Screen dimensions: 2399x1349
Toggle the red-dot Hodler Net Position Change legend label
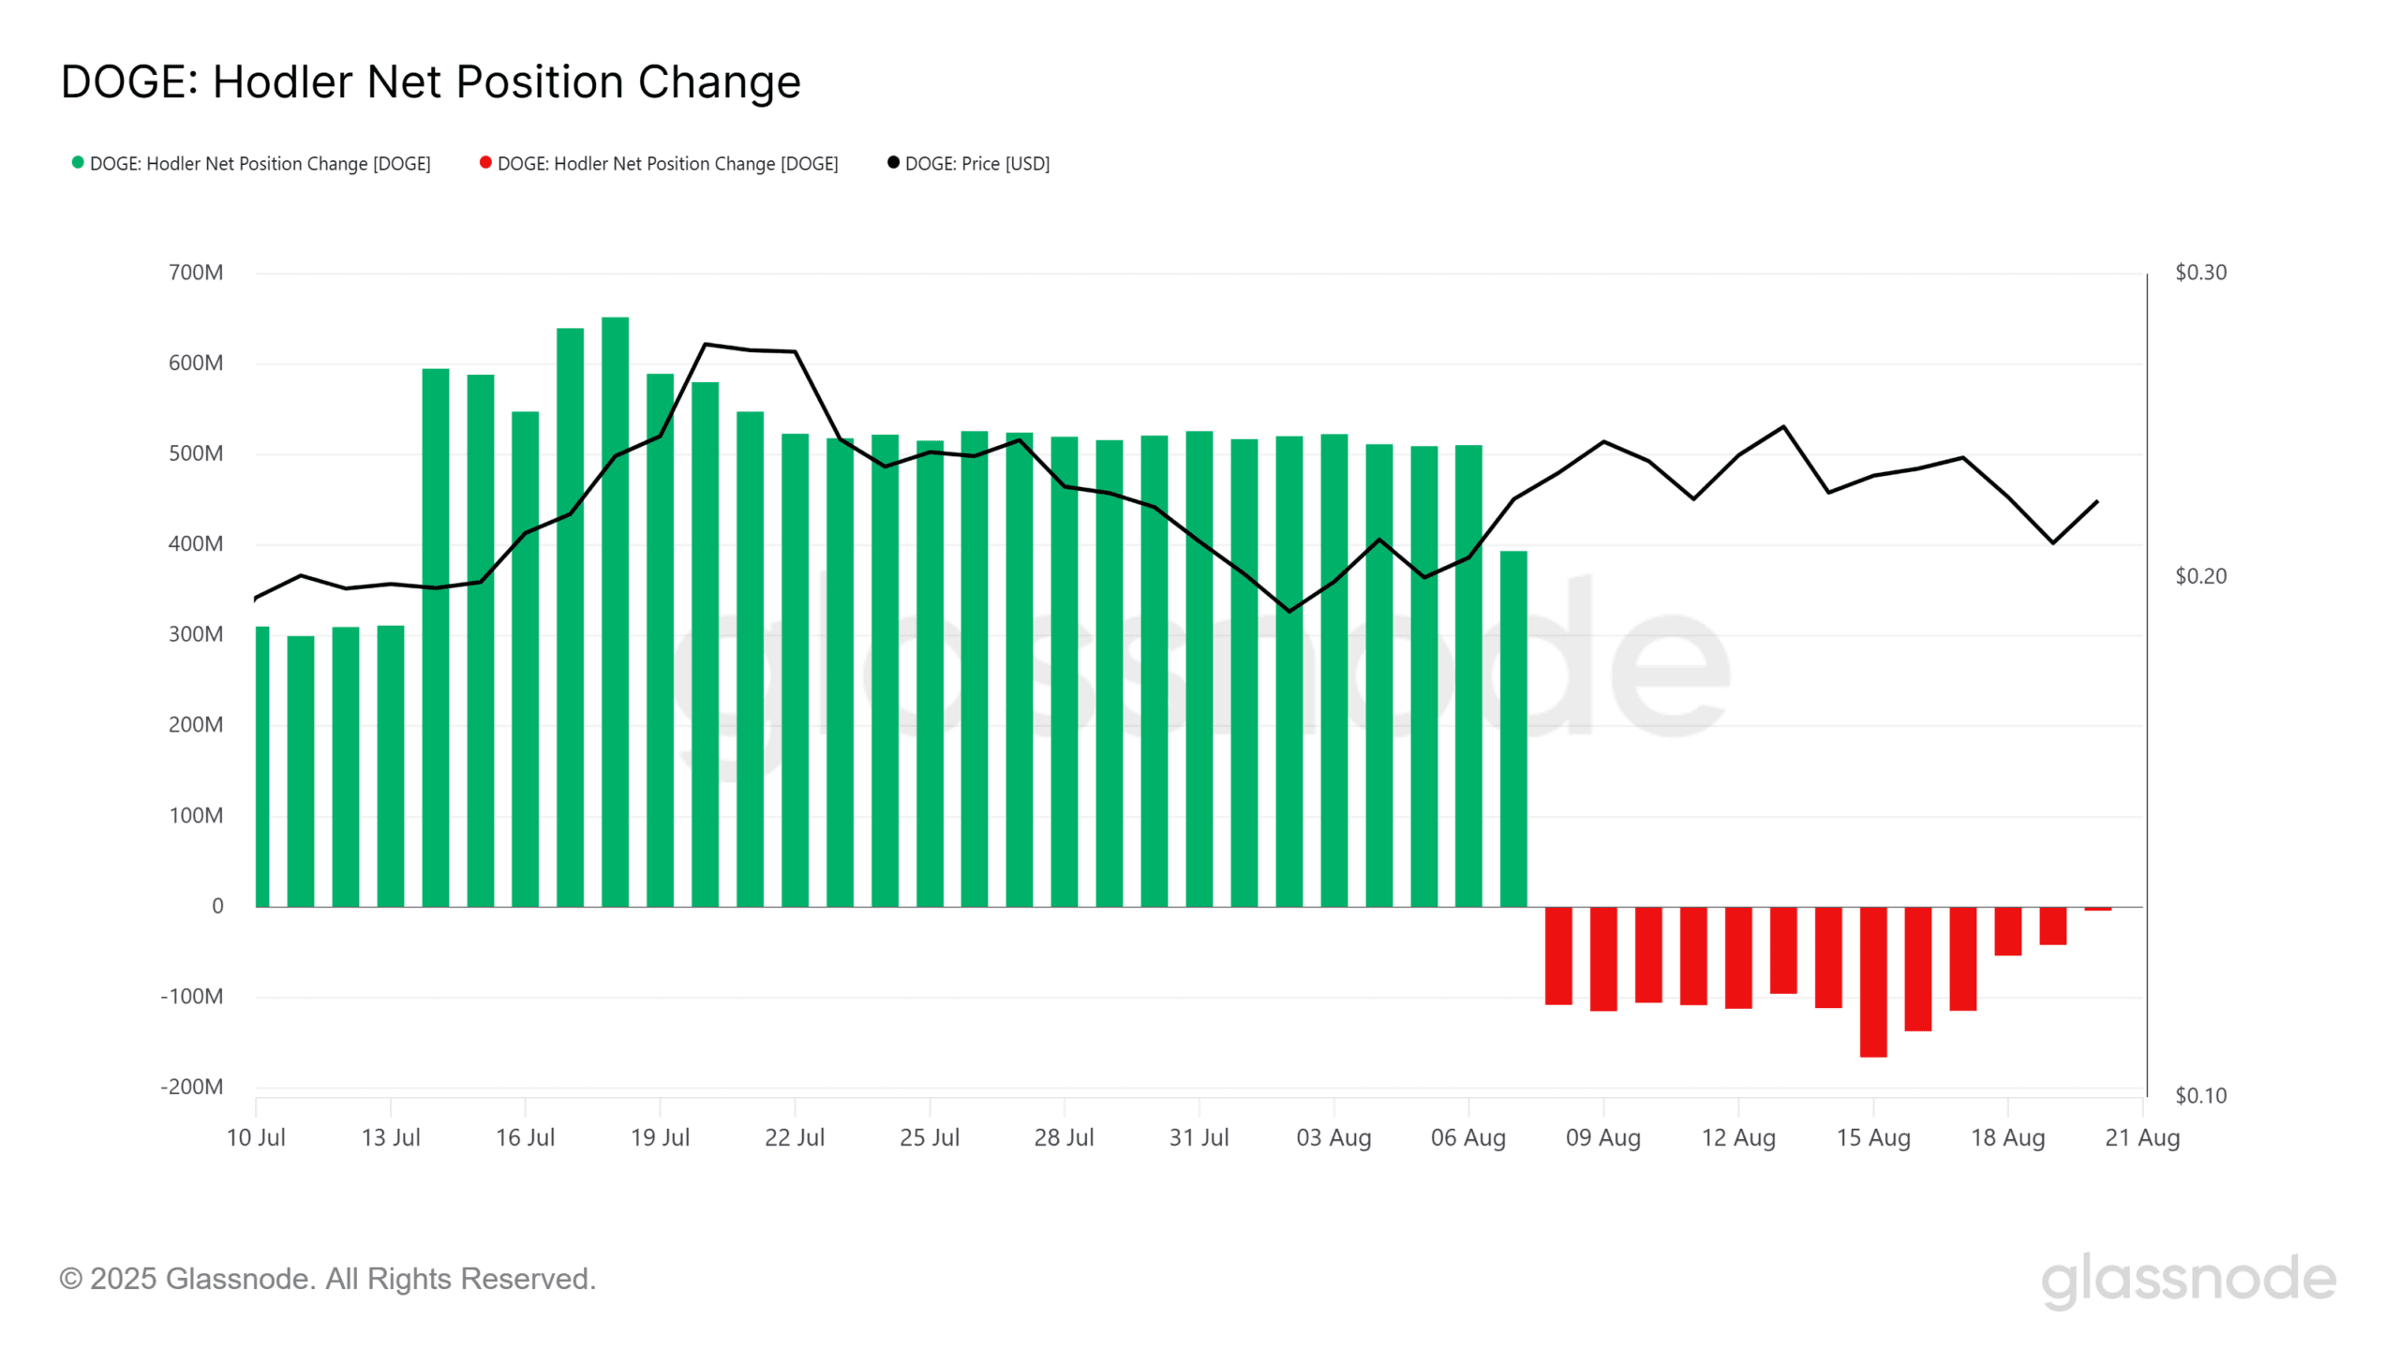tap(667, 164)
